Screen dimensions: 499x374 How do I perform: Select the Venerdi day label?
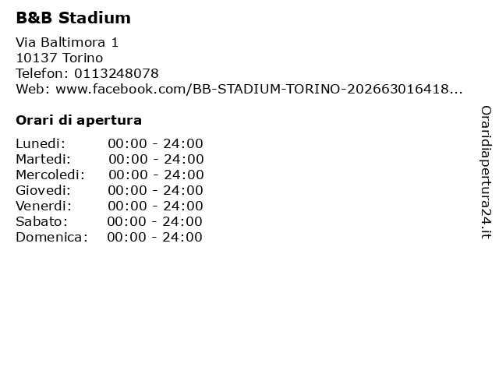click(x=44, y=206)
